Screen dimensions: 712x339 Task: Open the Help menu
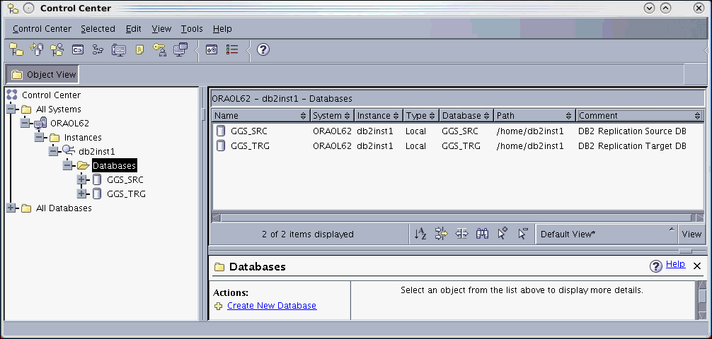click(x=222, y=28)
